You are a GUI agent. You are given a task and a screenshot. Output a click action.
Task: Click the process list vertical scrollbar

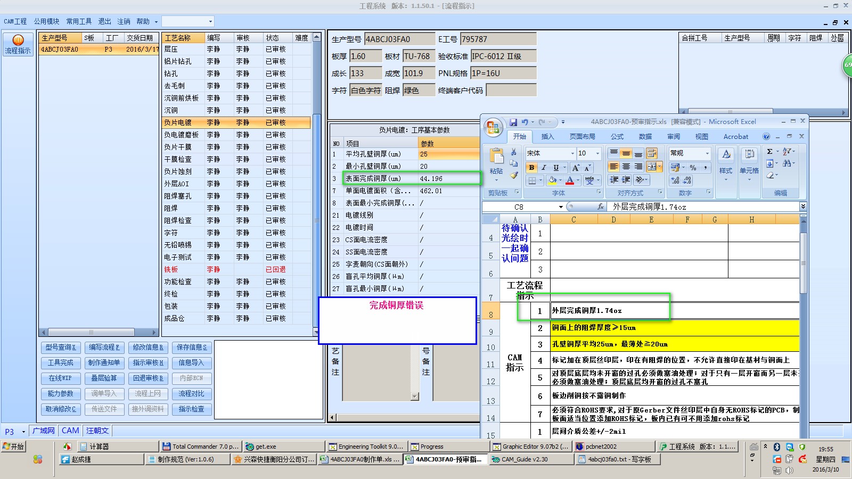[317, 184]
